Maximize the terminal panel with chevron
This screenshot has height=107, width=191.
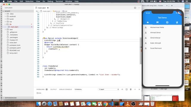click(x=135, y=89)
